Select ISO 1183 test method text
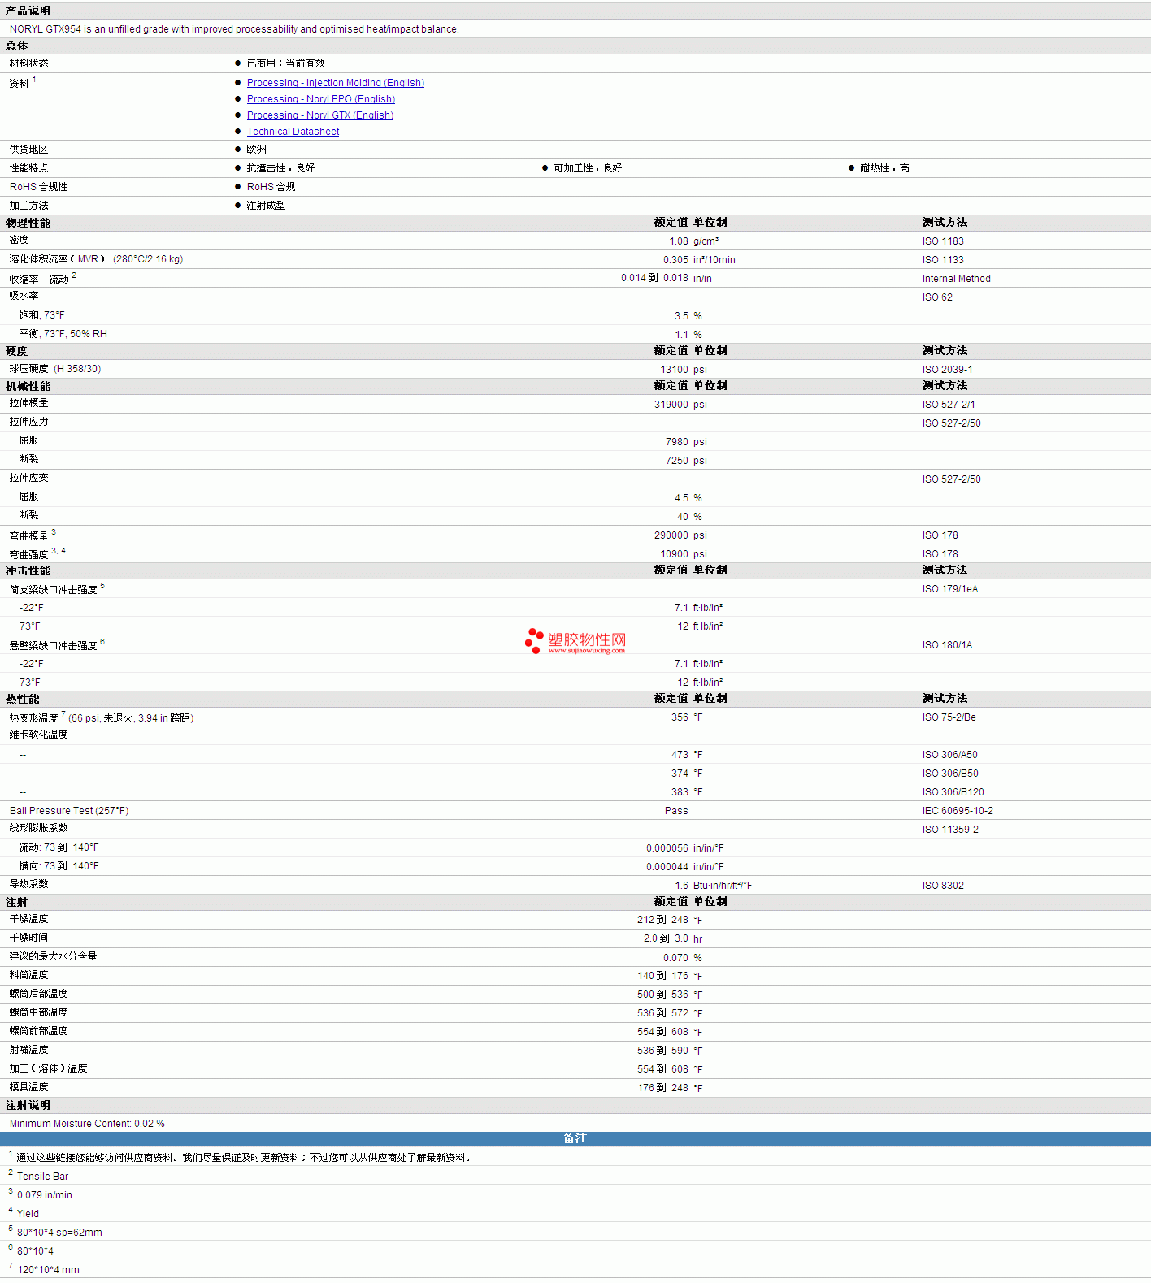 point(943,241)
